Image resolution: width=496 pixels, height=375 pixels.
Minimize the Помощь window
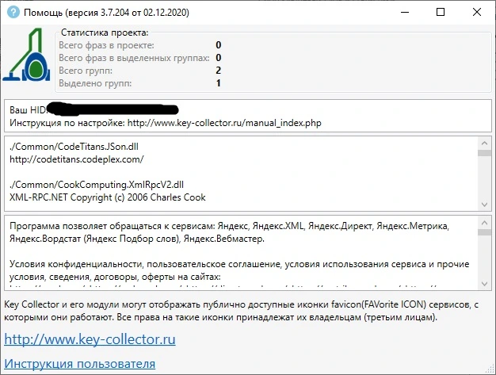pos(405,13)
